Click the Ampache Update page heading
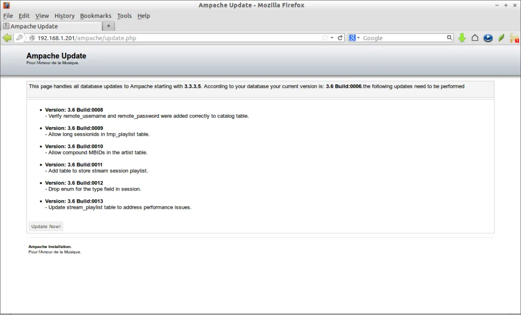The image size is (521, 315). click(x=56, y=56)
